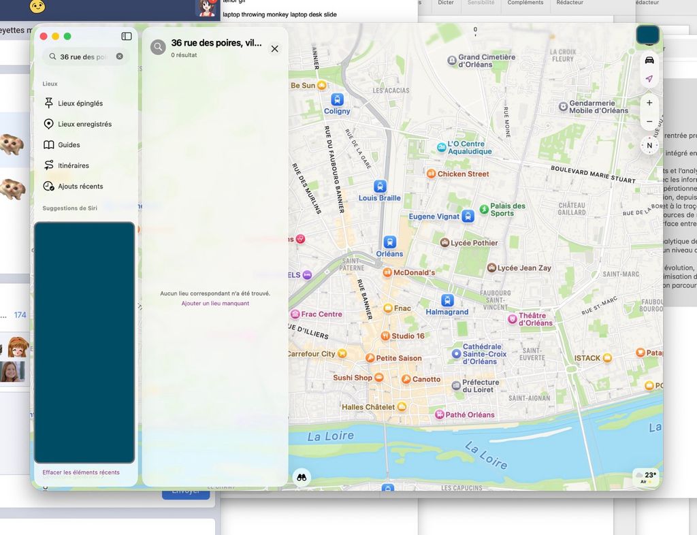Image resolution: width=697 pixels, height=535 pixels.
Task: Zoom in with the plus button
Action: pyautogui.click(x=649, y=103)
